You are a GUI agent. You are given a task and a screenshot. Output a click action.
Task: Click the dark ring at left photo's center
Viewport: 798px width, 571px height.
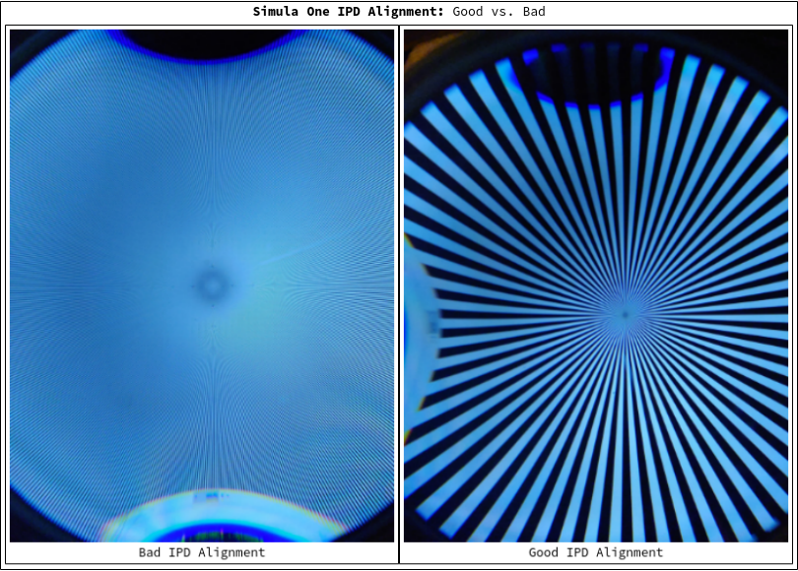(x=211, y=285)
